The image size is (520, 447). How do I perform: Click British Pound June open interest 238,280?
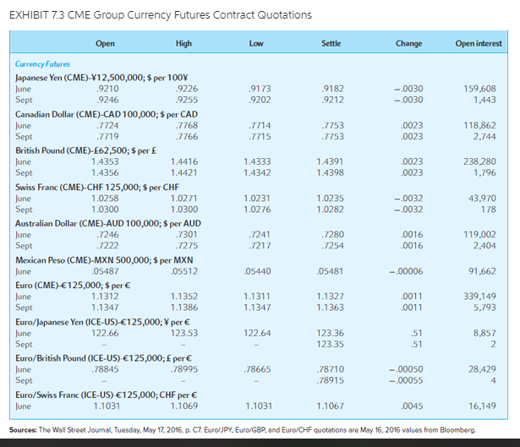click(x=480, y=161)
